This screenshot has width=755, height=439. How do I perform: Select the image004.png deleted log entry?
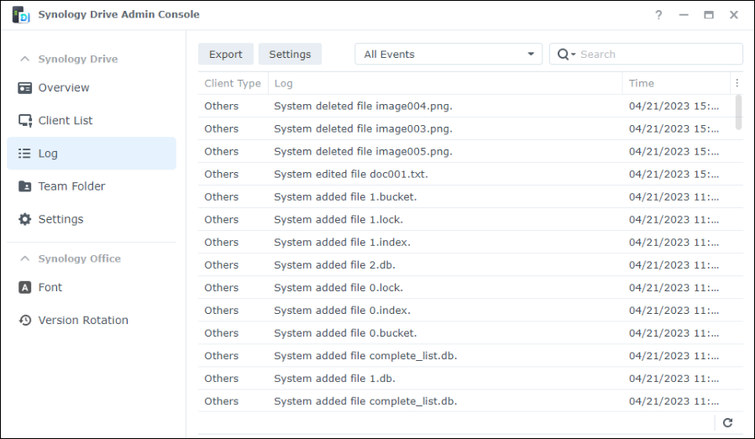pos(470,106)
